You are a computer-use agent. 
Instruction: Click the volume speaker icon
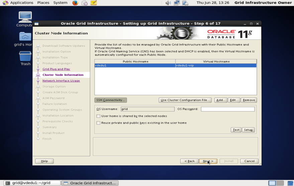click(168, 3)
